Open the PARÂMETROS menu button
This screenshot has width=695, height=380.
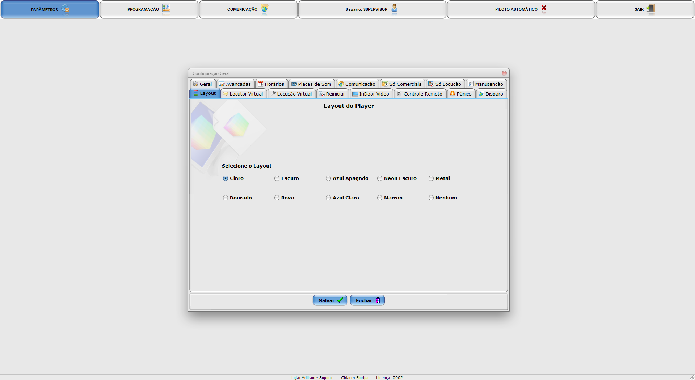(x=50, y=9)
